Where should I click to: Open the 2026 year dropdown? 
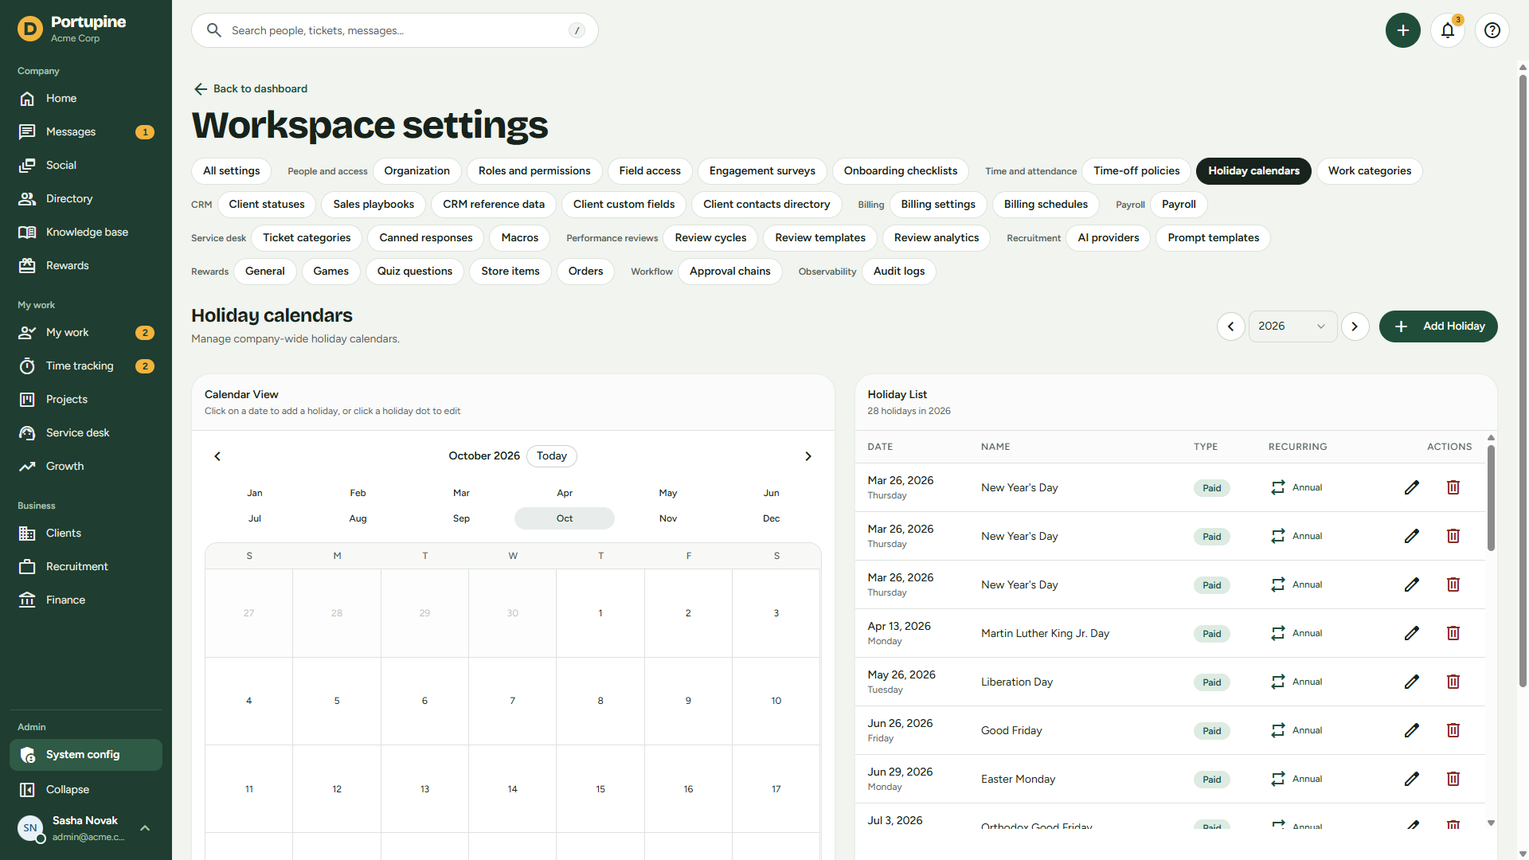1292,326
